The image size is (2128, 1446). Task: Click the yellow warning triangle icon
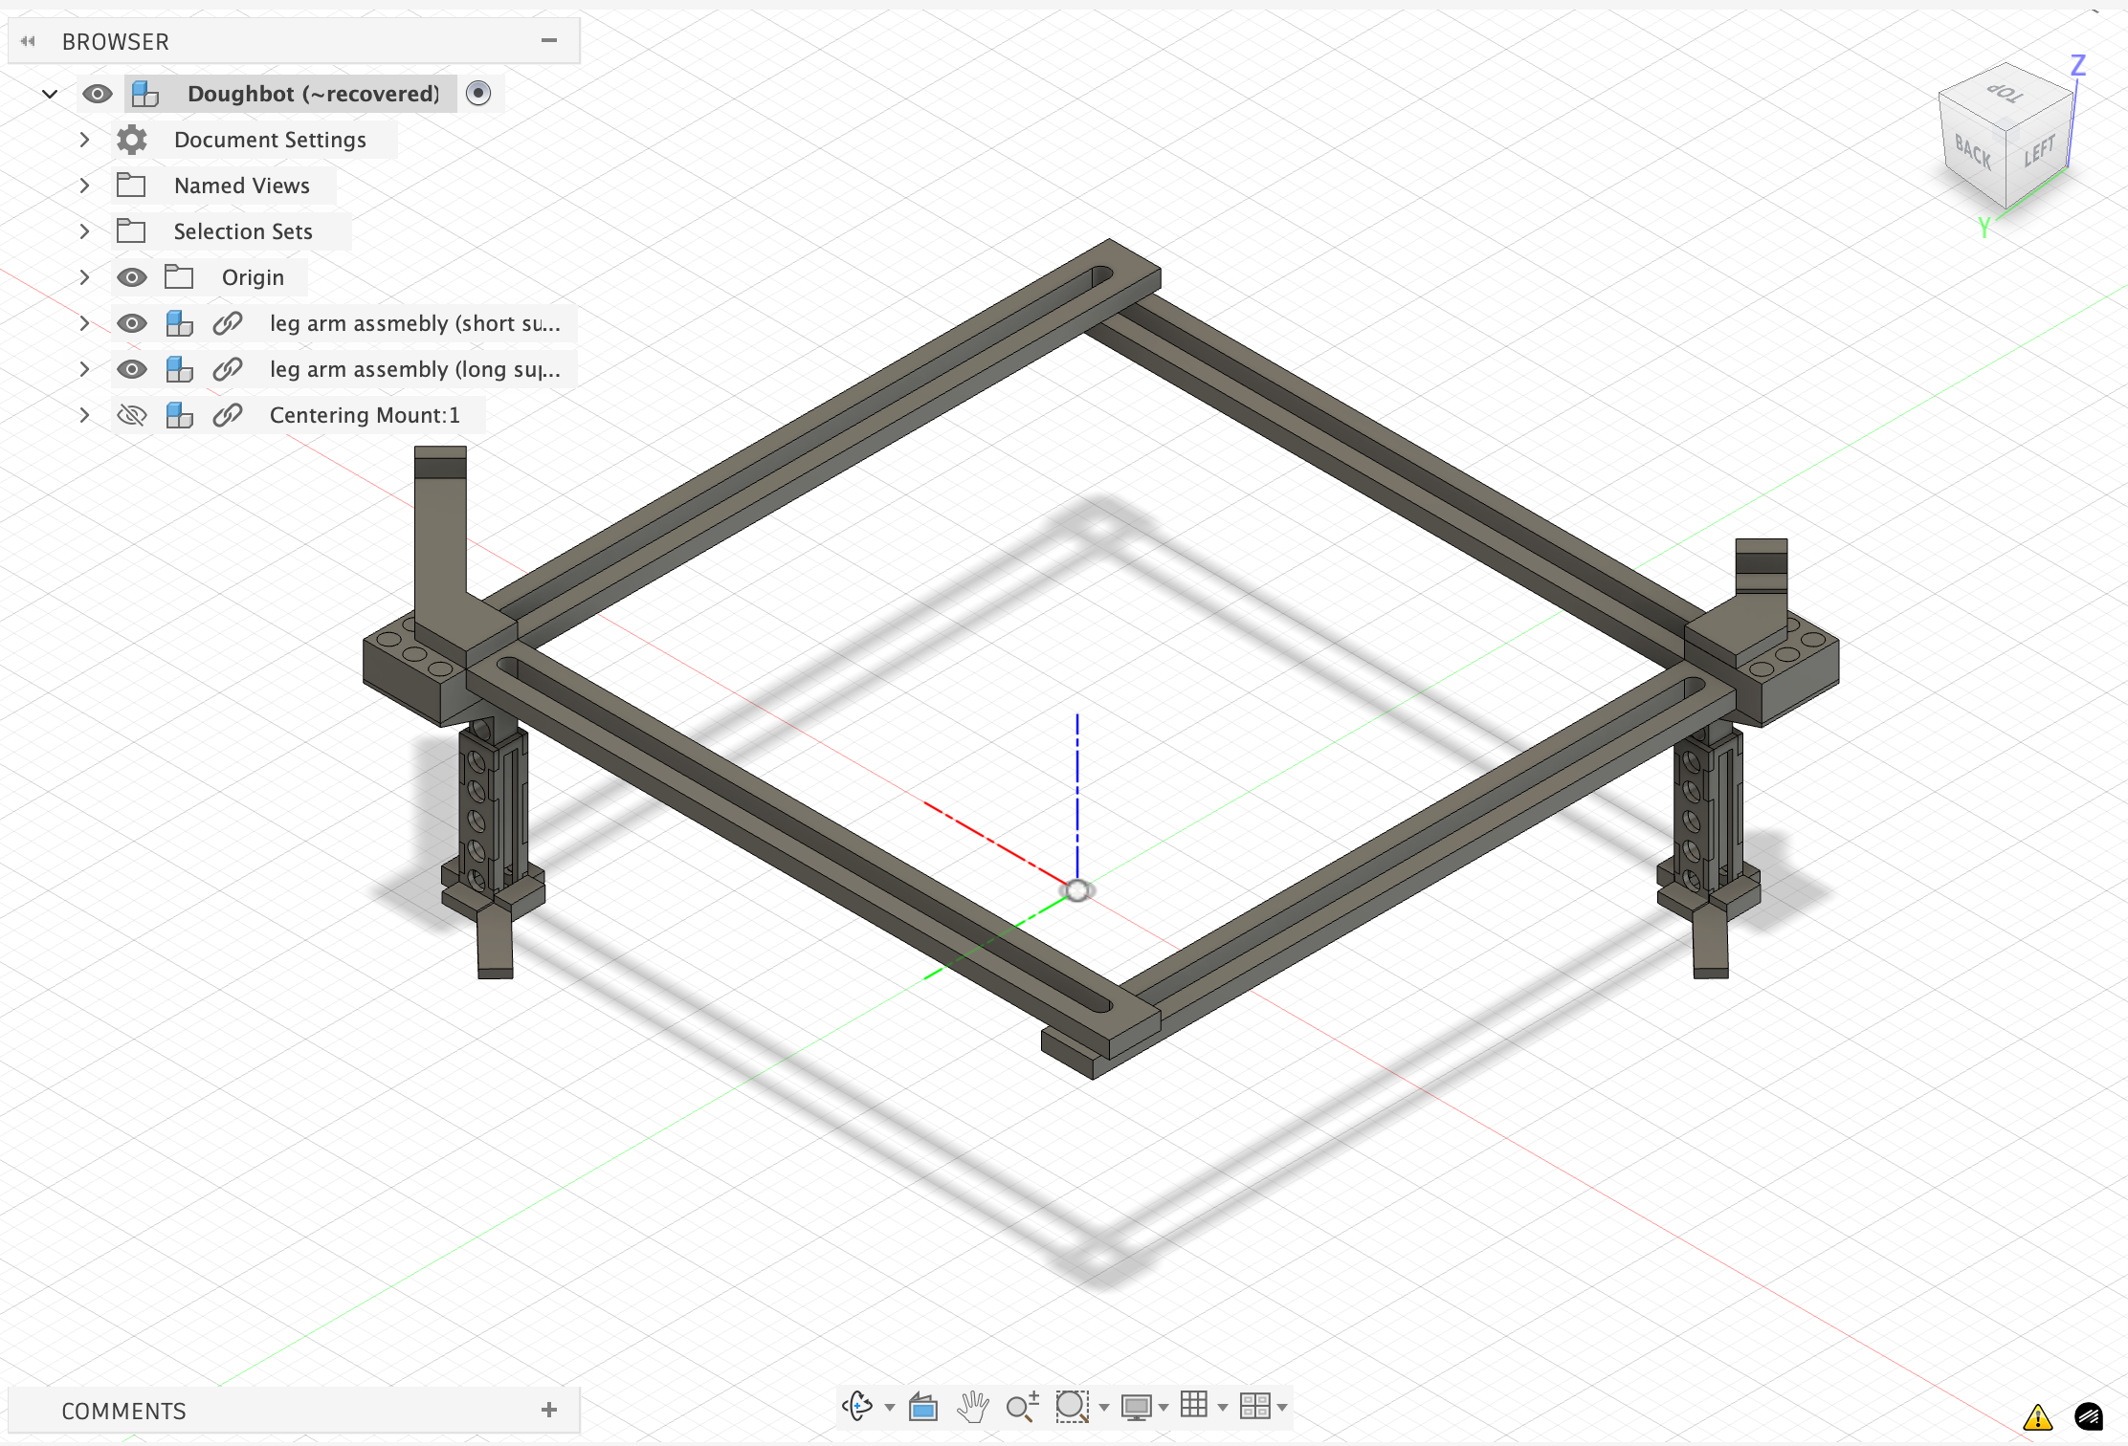pos(2038,1416)
